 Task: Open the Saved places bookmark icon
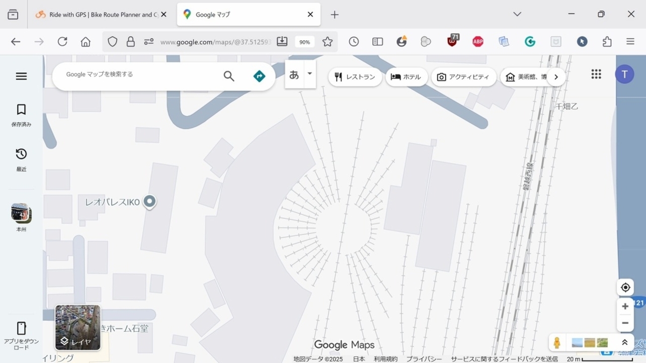click(21, 109)
